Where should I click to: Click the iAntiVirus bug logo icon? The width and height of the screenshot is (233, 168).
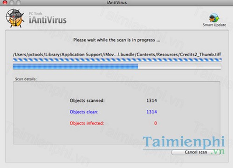(x=15, y=18)
